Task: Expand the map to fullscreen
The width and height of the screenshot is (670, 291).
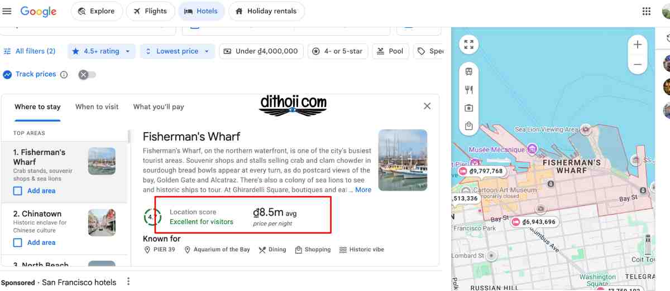Action: click(x=469, y=45)
